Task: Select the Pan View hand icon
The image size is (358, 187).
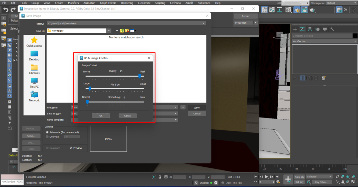Action: click(342, 182)
